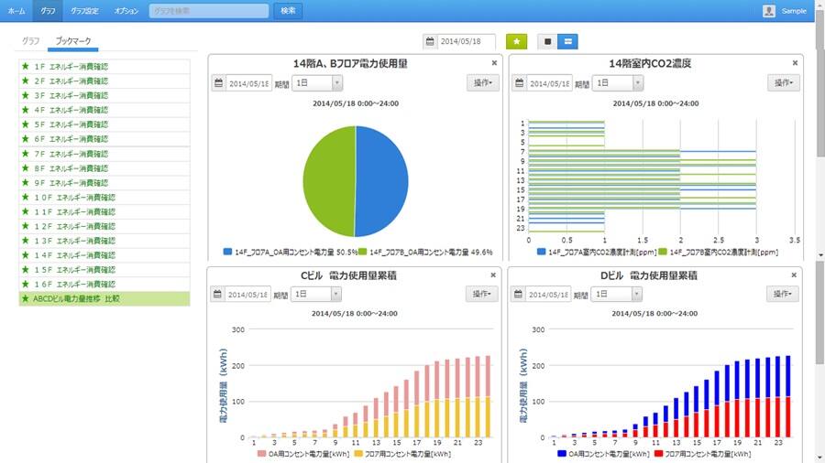Switch to the グラフ tab in sidebar
This screenshot has width=825, height=463.
(x=30, y=41)
